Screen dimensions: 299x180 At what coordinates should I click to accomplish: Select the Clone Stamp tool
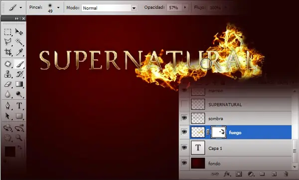[7, 74]
